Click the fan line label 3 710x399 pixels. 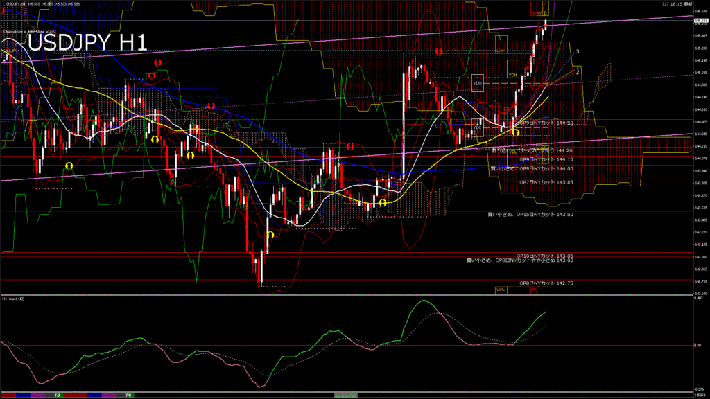pyautogui.click(x=578, y=51)
